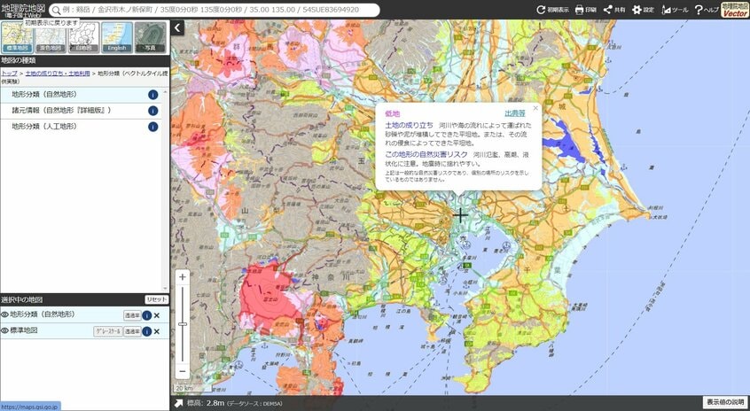Show info for 地形分類（人工地形） list entry
The height and width of the screenshot is (411, 750).
(x=153, y=127)
